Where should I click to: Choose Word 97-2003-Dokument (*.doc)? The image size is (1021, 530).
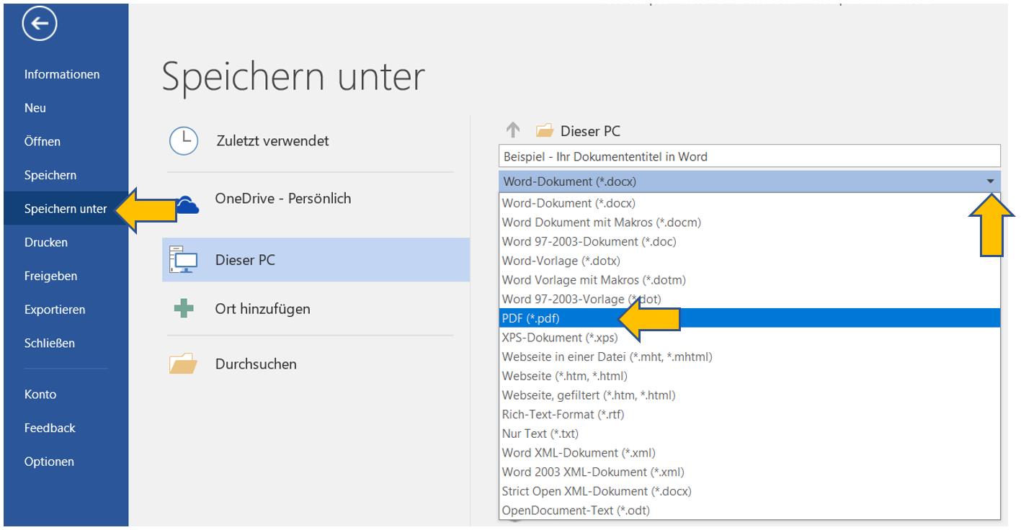[749, 241]
